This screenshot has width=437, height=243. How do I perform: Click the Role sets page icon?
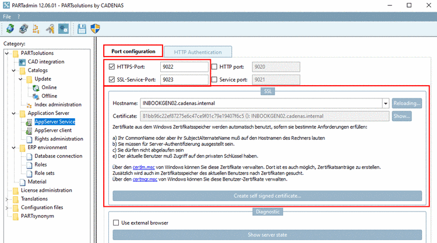(x=29, y=173)
